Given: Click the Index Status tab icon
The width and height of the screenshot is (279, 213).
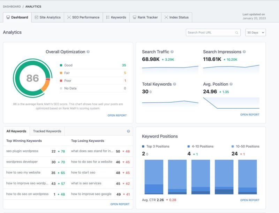Looking at the screenshot, I should pos(166,17).
